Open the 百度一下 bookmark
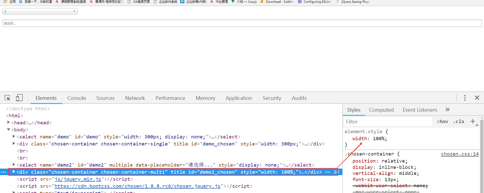 tap(36, 2)
